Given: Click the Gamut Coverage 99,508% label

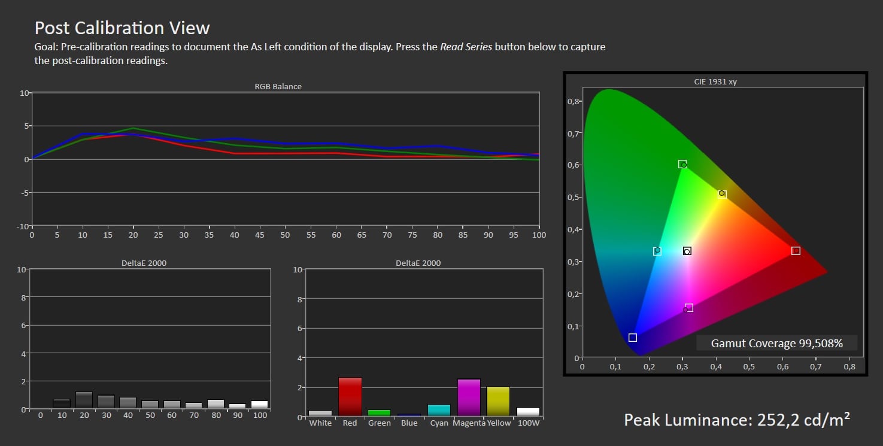Looking at the screenshot, I should [776, 343].
